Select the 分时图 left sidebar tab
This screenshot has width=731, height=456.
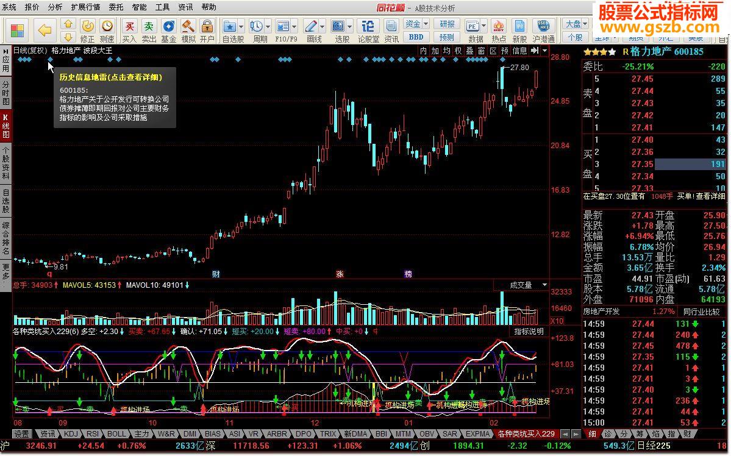pyautogui.click(x=5, y=93)
